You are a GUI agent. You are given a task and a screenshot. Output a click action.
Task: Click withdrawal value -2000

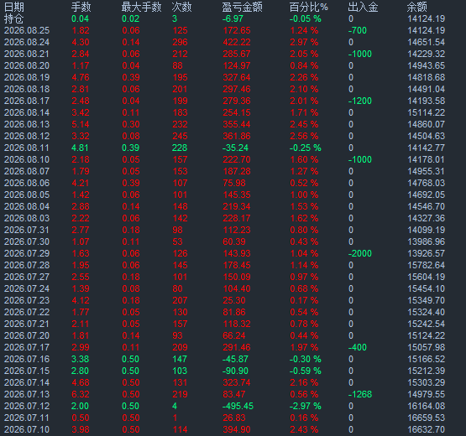(x=360, y=253)
